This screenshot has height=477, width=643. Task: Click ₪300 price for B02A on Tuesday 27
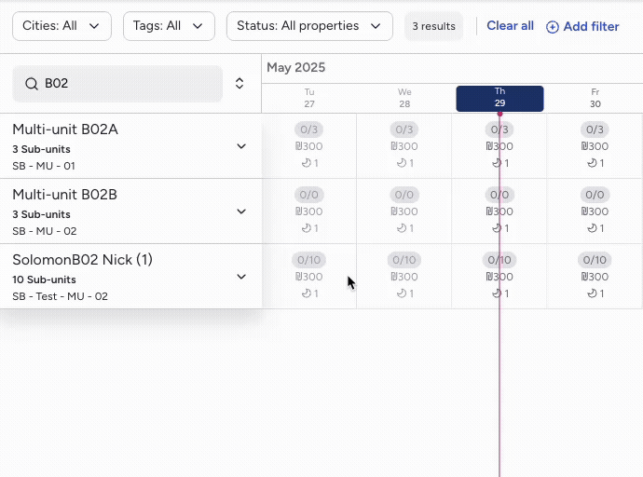[308, 146]
